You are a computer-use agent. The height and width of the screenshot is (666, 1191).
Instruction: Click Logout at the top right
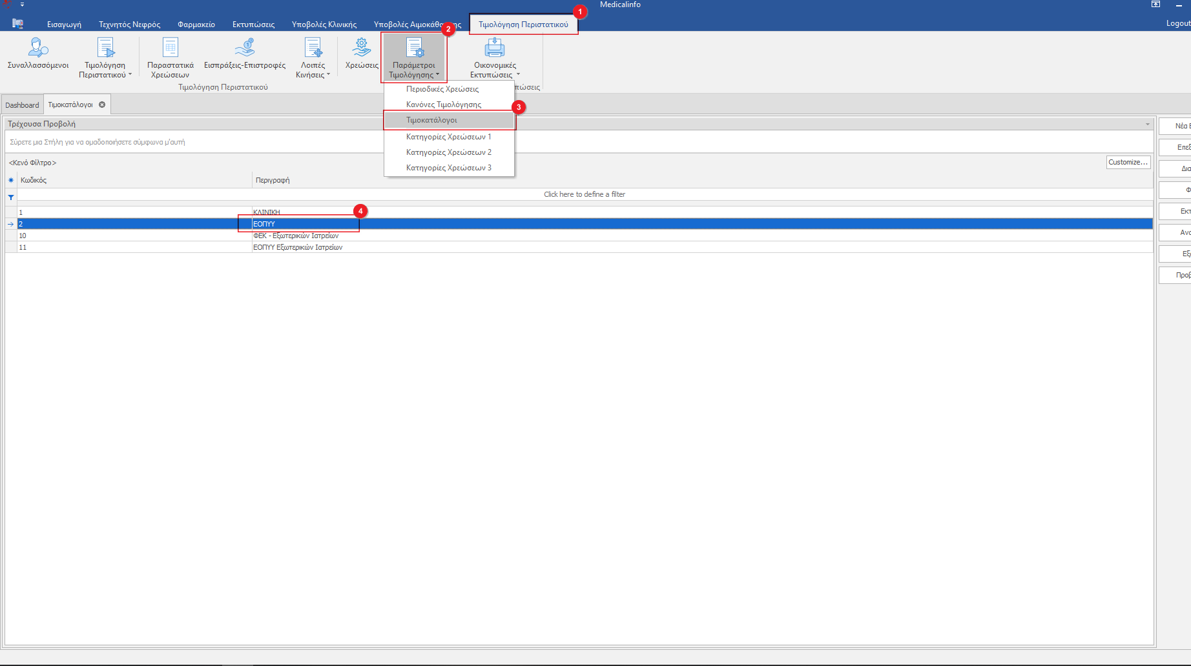pos(1178,23)
